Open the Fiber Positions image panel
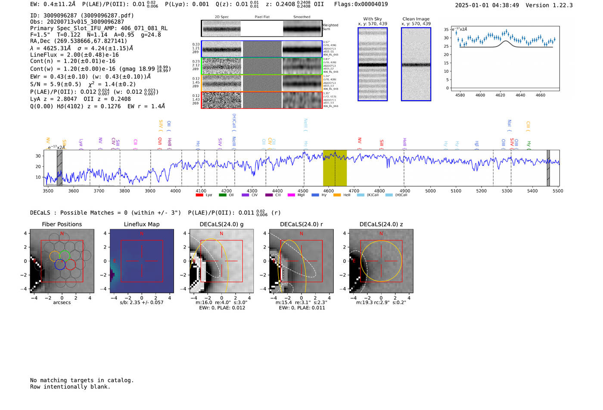This screenshot has height=410, width=603. click(x=62, y=261)
